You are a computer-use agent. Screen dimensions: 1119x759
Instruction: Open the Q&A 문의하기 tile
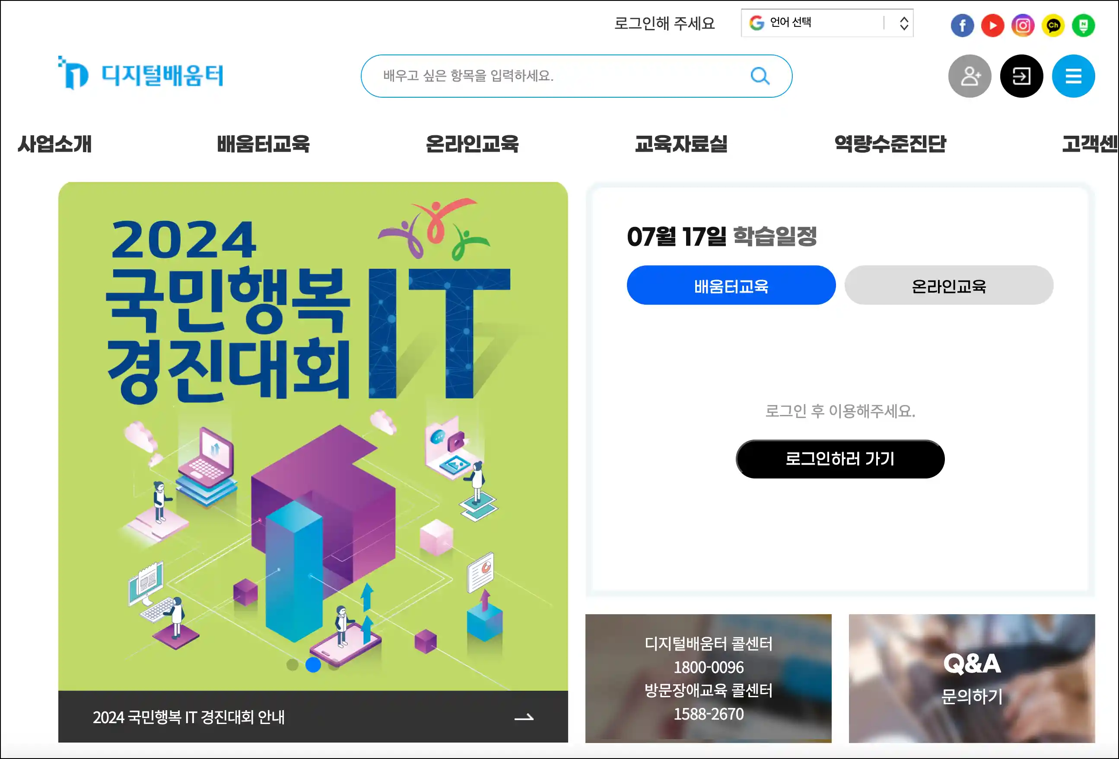(x=972, y=678)
